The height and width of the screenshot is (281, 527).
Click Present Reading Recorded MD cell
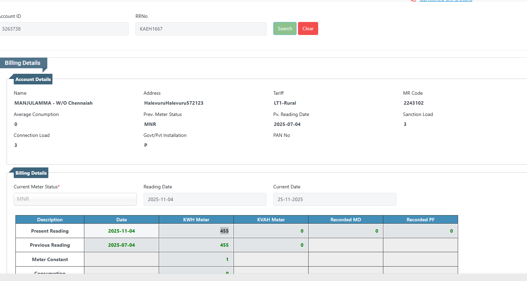(x=346, y=231)
